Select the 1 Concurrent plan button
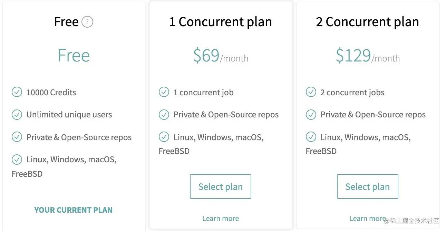The height and width of the screenshot is (231, 446). coord(221,186)
